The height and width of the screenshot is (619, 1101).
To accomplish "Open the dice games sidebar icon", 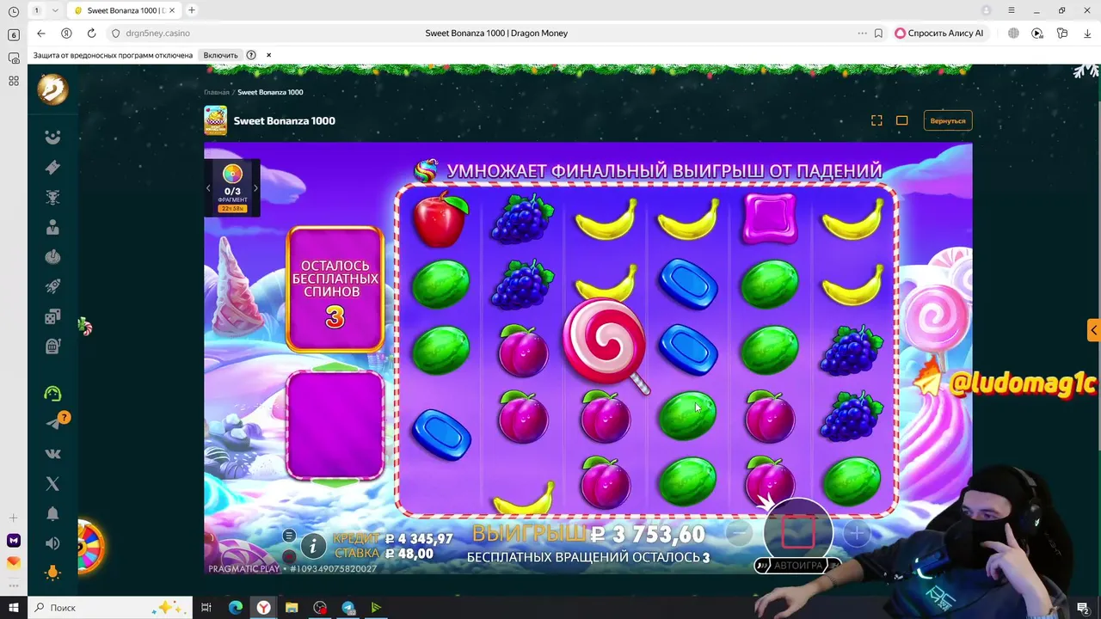I will click(x=52, y=316).
